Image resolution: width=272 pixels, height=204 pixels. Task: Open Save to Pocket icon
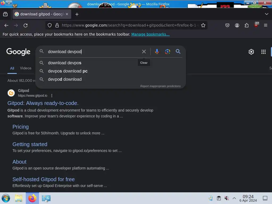(227, 25)
